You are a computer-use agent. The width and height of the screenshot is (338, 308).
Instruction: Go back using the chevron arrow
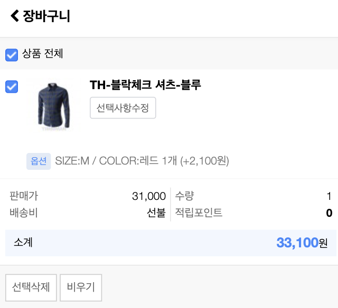pos(14,16)
